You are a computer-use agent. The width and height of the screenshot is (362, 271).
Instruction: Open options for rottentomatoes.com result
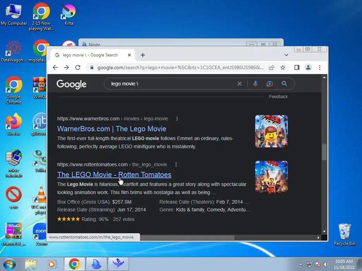coord(176,164)
